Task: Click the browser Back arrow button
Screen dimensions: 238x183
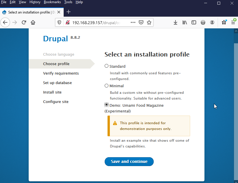Action: coord(5,22)
